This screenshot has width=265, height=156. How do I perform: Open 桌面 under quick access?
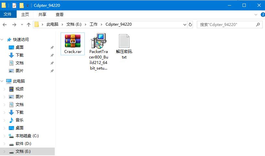pos(16,47)
